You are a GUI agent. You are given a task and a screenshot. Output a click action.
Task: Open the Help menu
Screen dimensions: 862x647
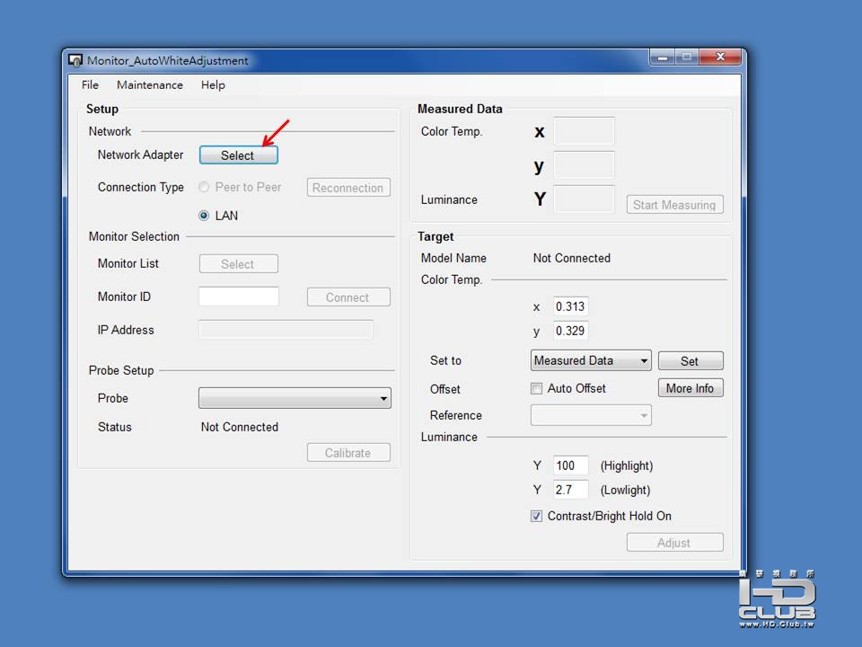(213, 84)
